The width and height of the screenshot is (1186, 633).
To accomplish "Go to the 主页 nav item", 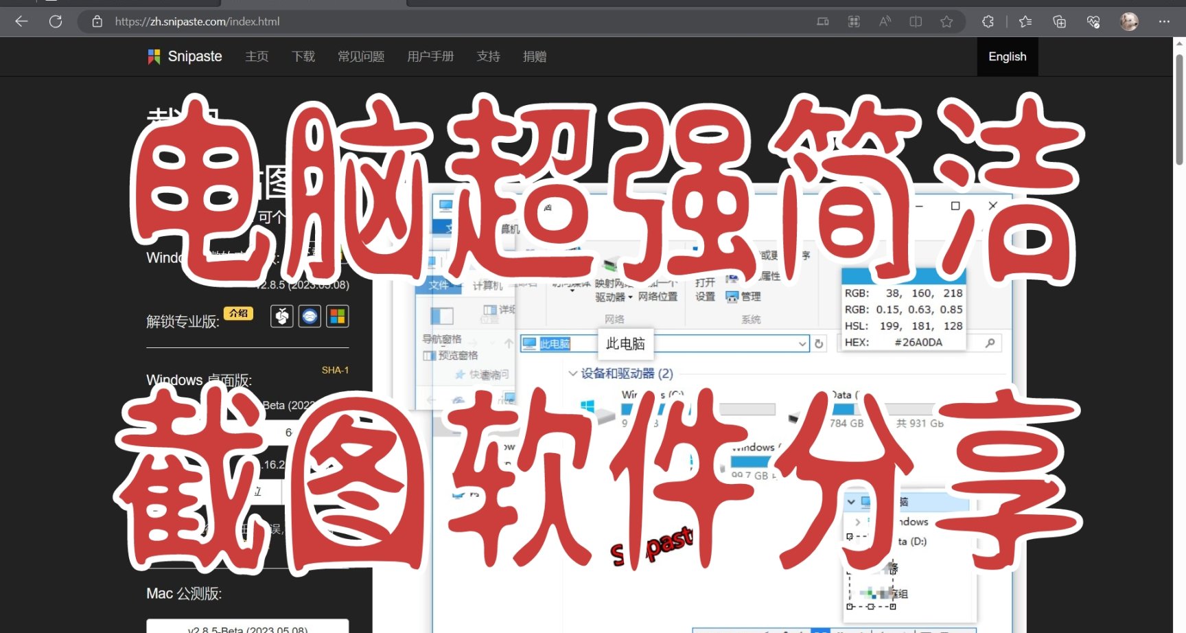I will click(257, 56).
